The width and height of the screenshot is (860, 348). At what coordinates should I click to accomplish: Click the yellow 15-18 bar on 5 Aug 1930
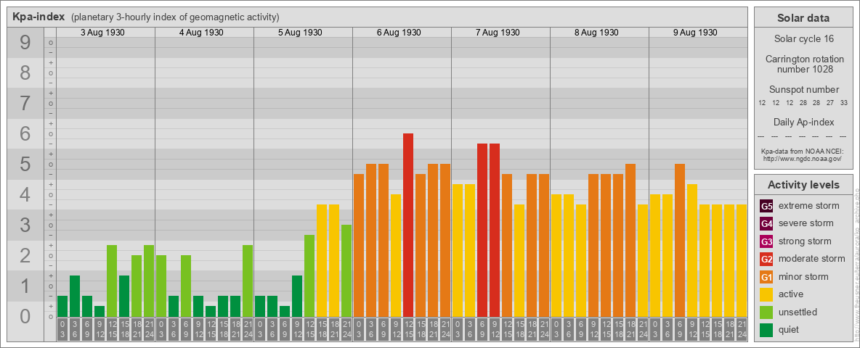(x=321, y=260)
